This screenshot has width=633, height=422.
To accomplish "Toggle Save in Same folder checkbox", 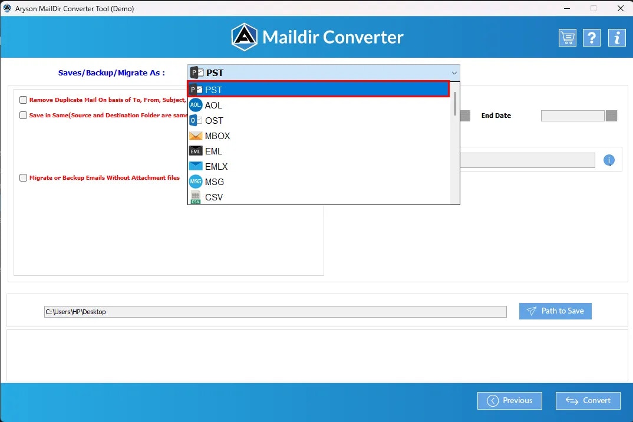I will click(x=24, y=115).
